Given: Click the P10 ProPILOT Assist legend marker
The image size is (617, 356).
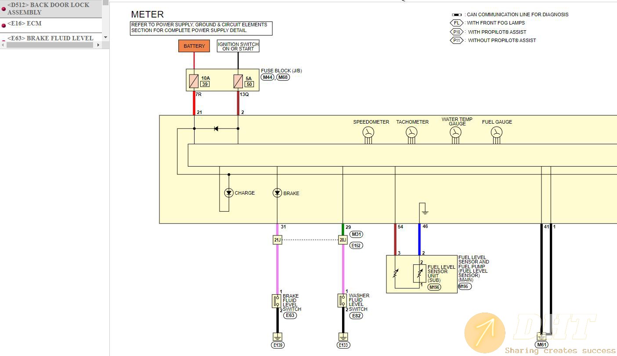Looking at the screenshot, I should (457, 32).
